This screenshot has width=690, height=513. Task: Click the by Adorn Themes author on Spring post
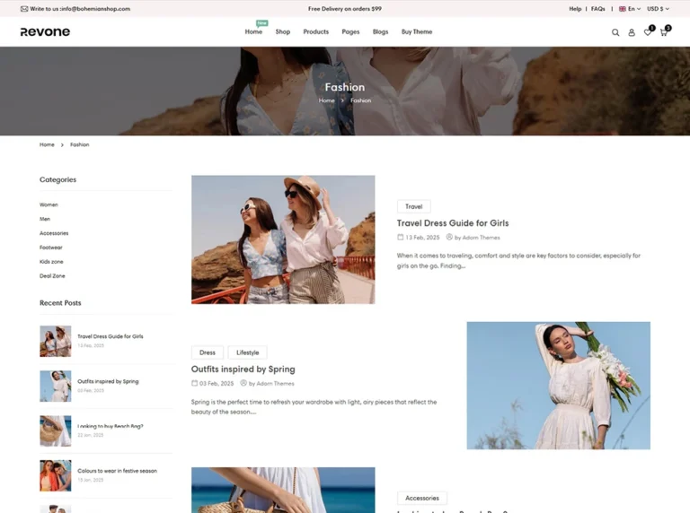pos(271,384)
